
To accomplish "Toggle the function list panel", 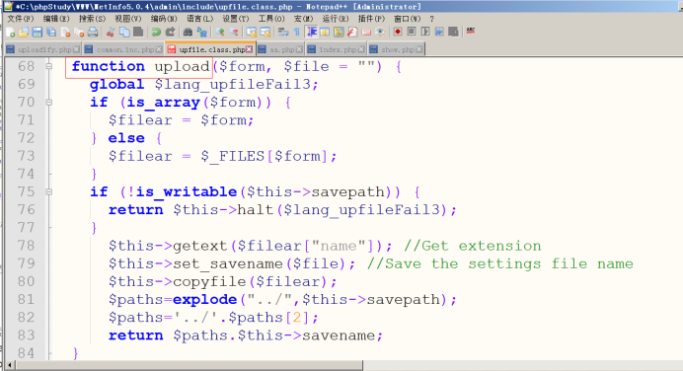I will coord(352,32).
